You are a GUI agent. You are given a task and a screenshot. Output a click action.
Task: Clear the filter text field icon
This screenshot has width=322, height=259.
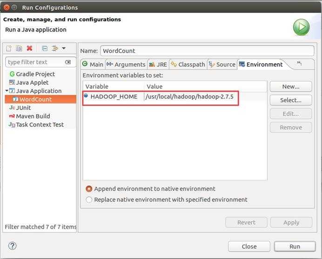68,62
